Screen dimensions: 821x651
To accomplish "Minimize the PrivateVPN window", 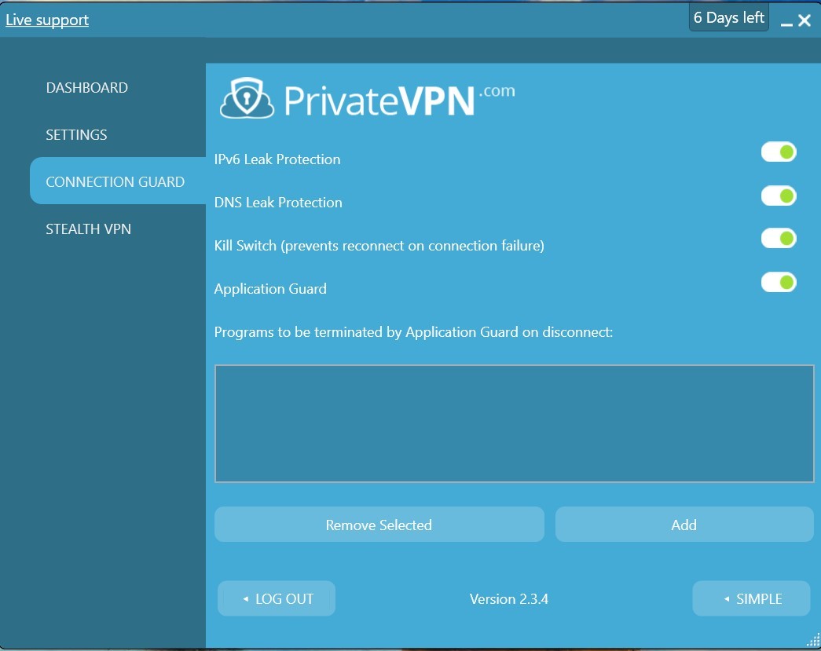I will pyautogui.click(x=786, y=22).
